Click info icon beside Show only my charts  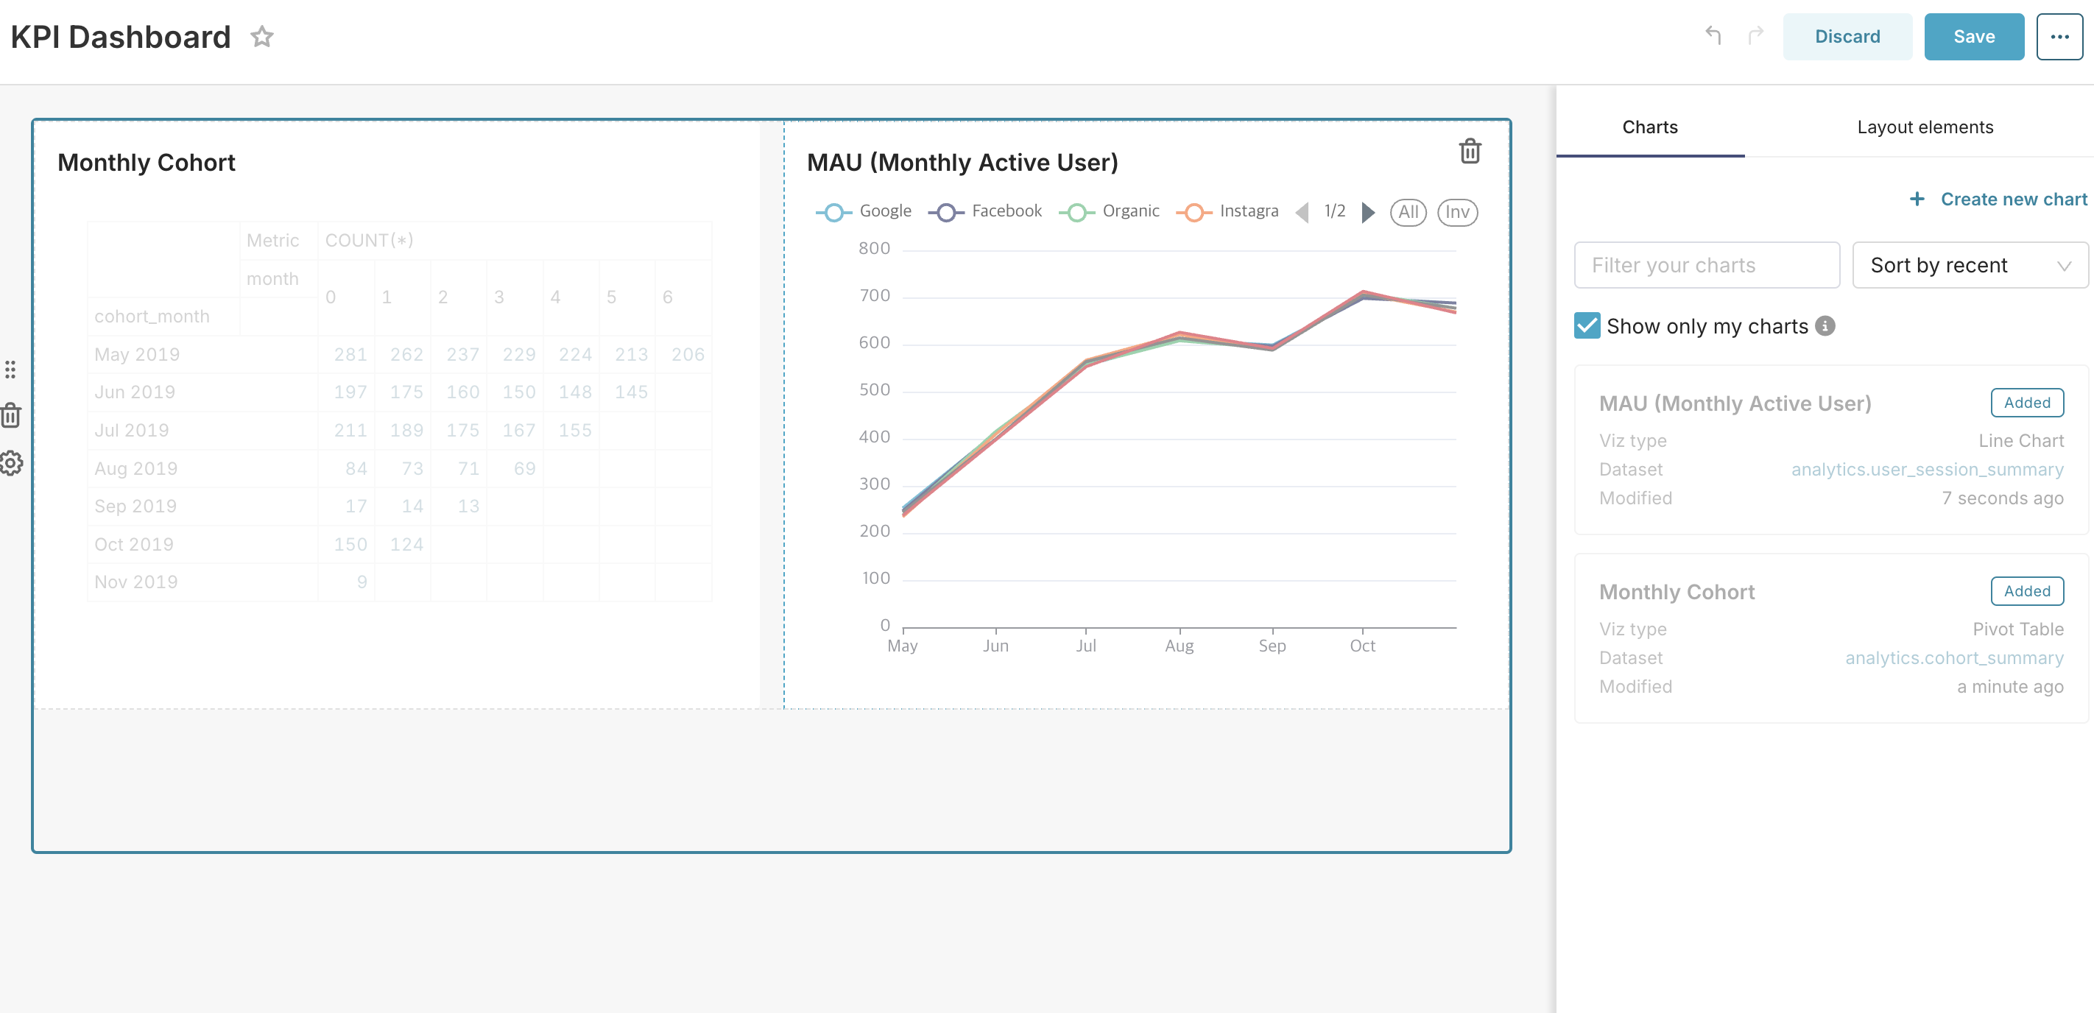click(x=1825, y=326)
